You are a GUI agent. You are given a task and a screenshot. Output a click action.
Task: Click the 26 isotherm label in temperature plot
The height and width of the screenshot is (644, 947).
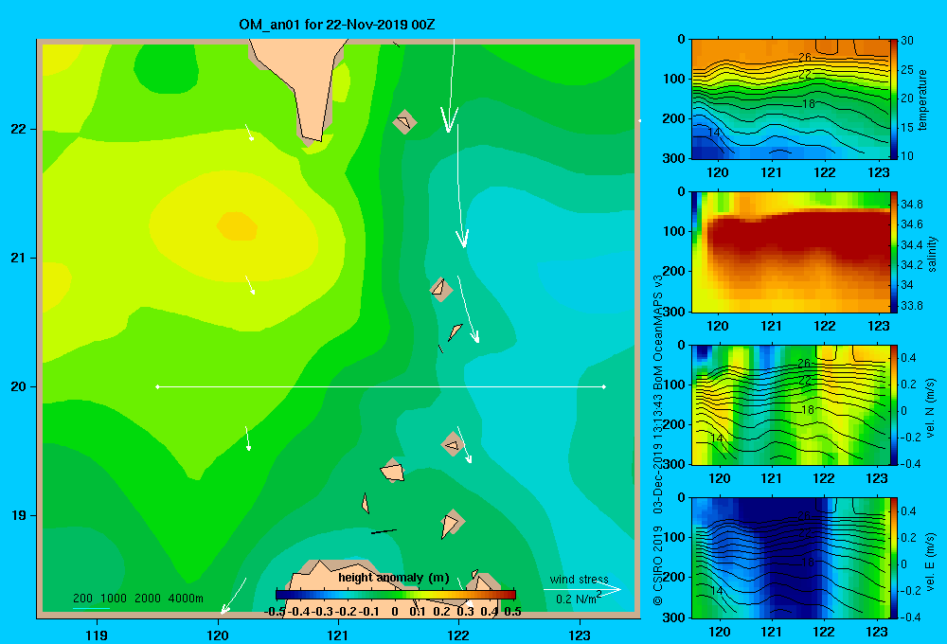804,58
